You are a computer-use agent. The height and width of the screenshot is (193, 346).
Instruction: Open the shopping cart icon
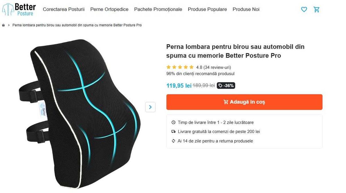point(317,9)
